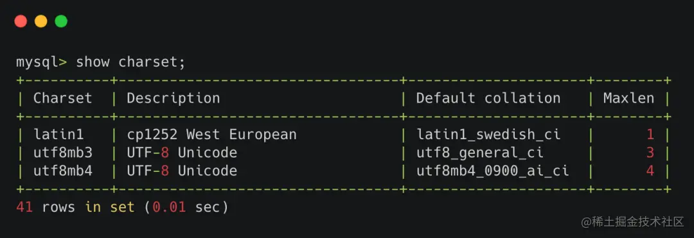Click the utf8_general_ci collation value
Viewport: 694px width, 238px height.
pyautogui.click(x=480, y=153)
